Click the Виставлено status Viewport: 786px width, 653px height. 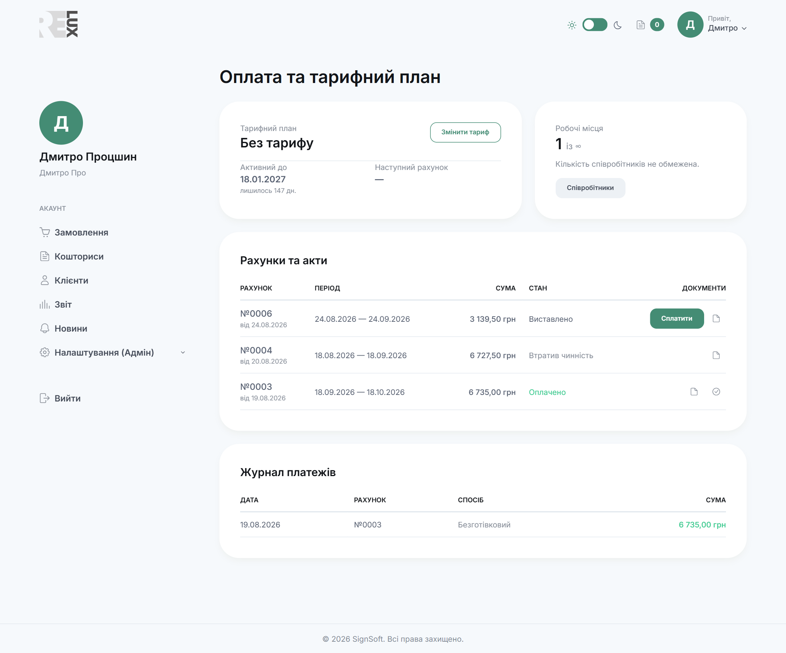point(551,319)
